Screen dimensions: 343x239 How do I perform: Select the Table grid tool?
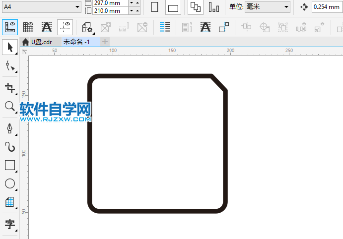coord(10,202)
